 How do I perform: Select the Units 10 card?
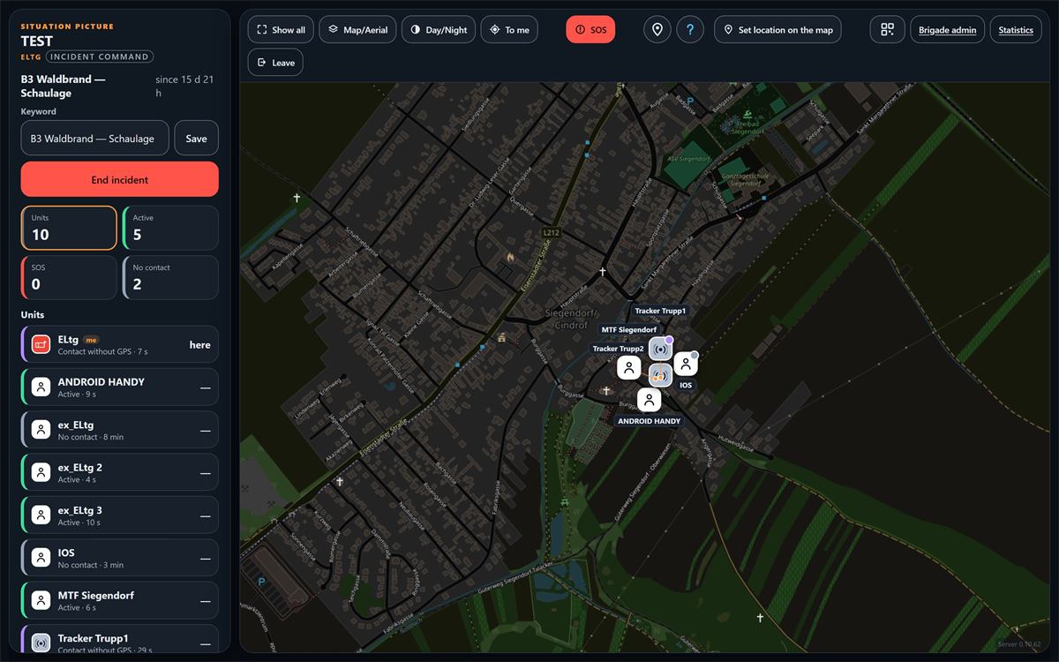tap(69, 228)
